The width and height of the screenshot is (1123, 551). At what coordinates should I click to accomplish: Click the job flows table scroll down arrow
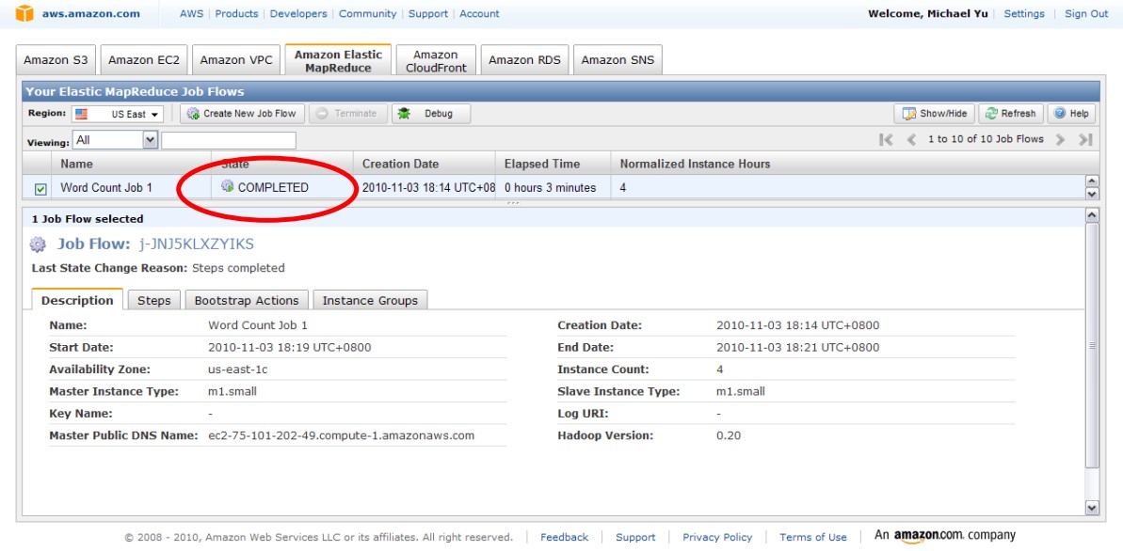pyautogui.click(x=1092, y=193)
